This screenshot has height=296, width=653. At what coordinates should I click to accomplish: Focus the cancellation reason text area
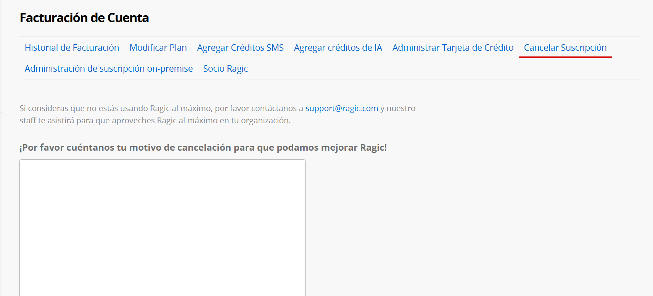point(162,227)
